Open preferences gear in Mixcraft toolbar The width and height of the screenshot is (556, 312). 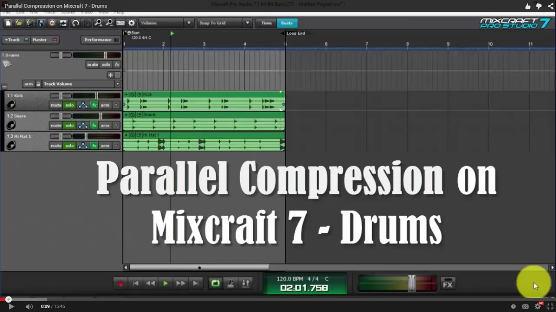pos(132,23)
